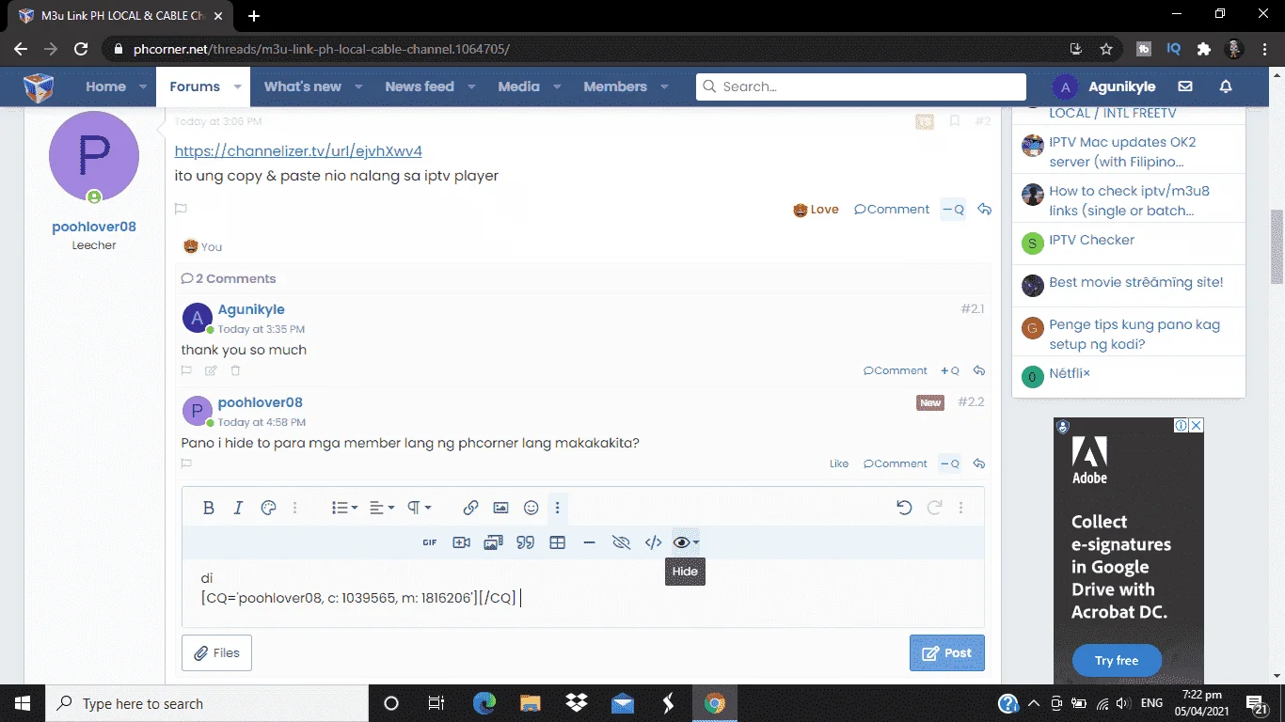This screenshot has height=722, width=1285.
Task: Go to the Home tab
Action: [105, 86]
